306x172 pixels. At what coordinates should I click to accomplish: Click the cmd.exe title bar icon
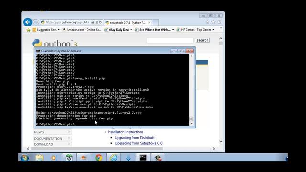(x=38, y=51)
